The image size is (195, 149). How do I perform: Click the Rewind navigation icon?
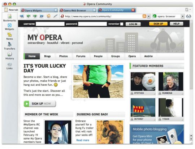(22, 16)
